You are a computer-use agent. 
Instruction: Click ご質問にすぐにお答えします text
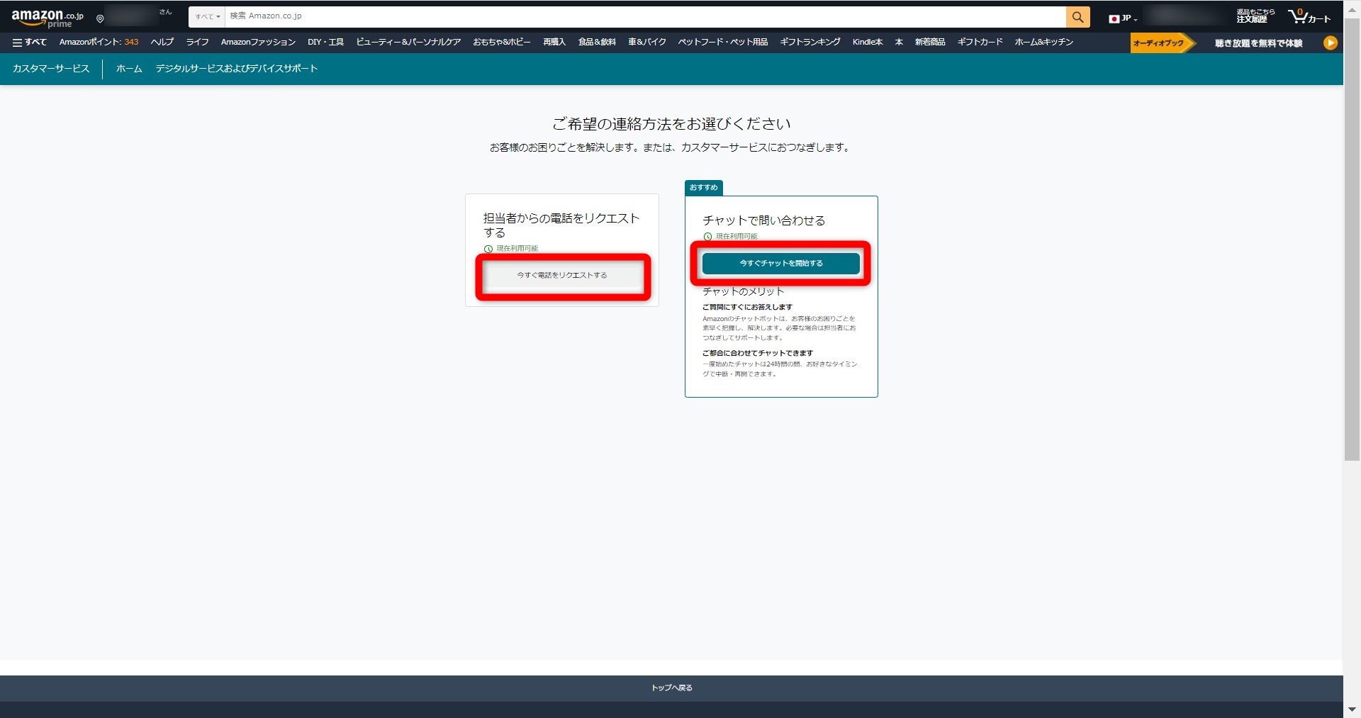click(747, 307)
